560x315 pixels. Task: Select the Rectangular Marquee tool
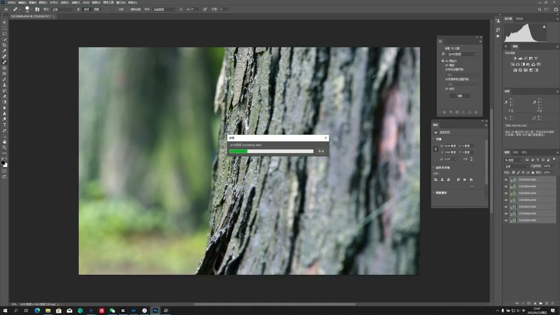click(4, 28)
